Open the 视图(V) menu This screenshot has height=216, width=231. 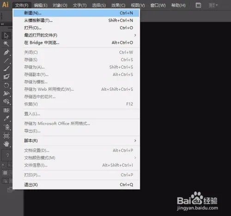tap(138, 6)
